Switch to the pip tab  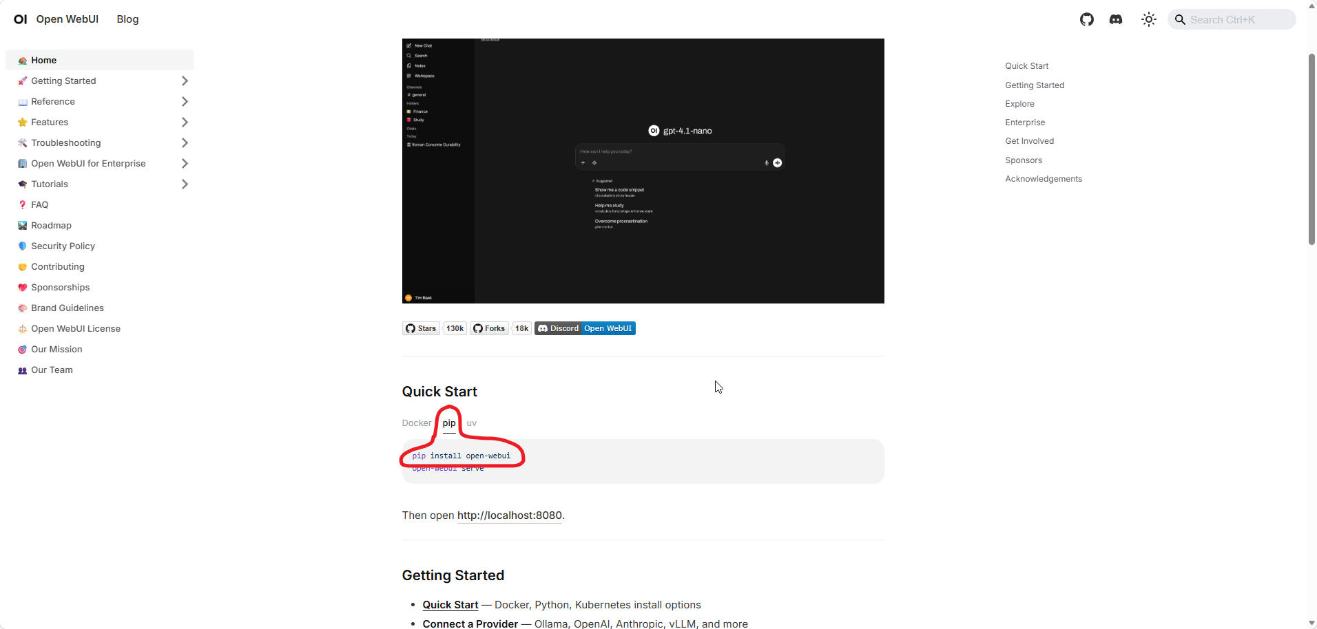click(x=449, y=423)
